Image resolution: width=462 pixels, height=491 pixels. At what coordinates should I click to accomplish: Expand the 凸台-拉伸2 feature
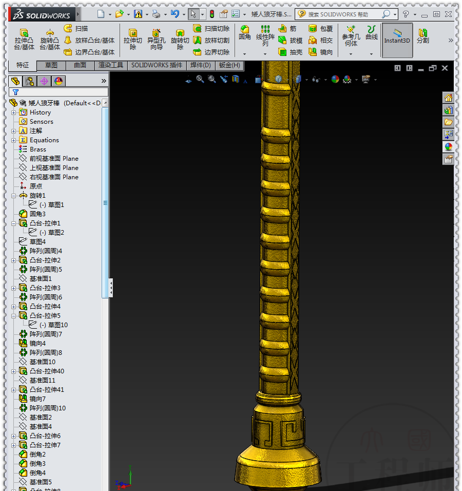pyautogui.click(x=13, y=260)
